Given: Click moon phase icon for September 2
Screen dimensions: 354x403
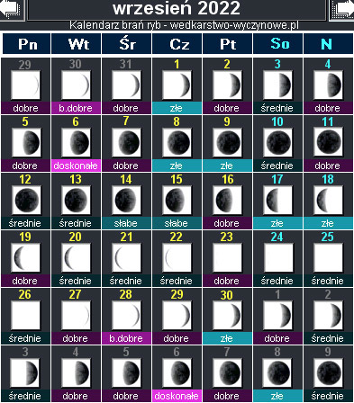Looking at the screenshot, I should point(227,85).
